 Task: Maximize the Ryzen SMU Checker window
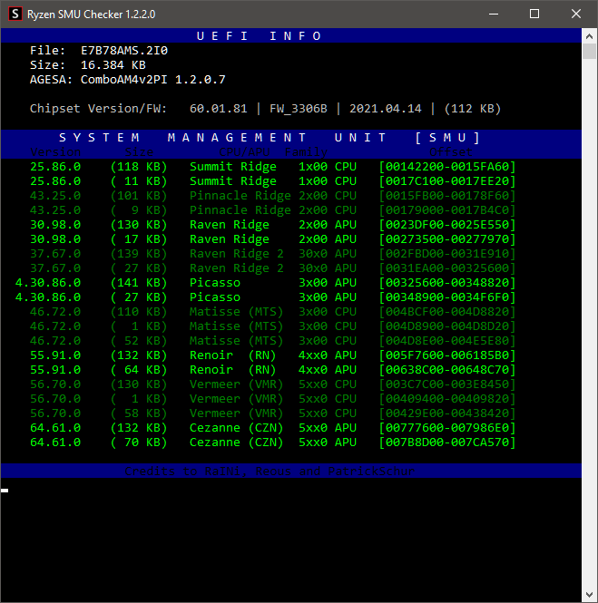(534, 14)
